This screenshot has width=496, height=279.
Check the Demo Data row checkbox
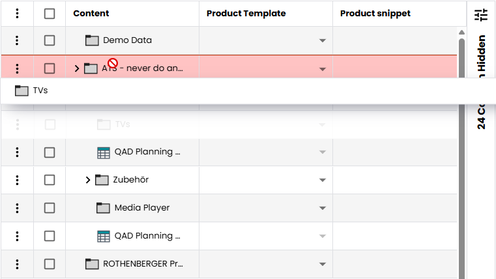click(x=50, y=40)
